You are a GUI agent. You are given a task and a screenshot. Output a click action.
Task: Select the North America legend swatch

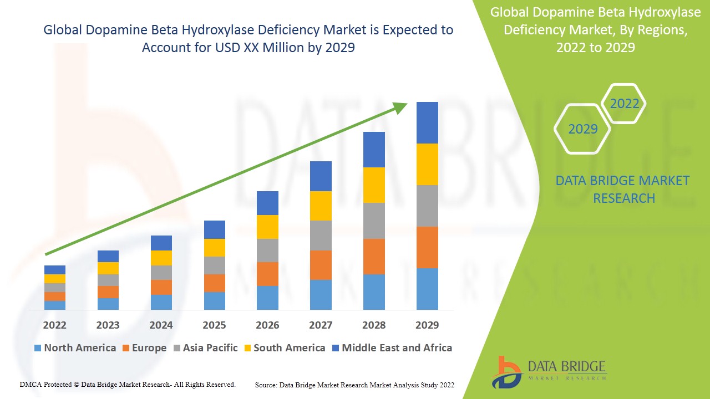[x=38, y=348]
